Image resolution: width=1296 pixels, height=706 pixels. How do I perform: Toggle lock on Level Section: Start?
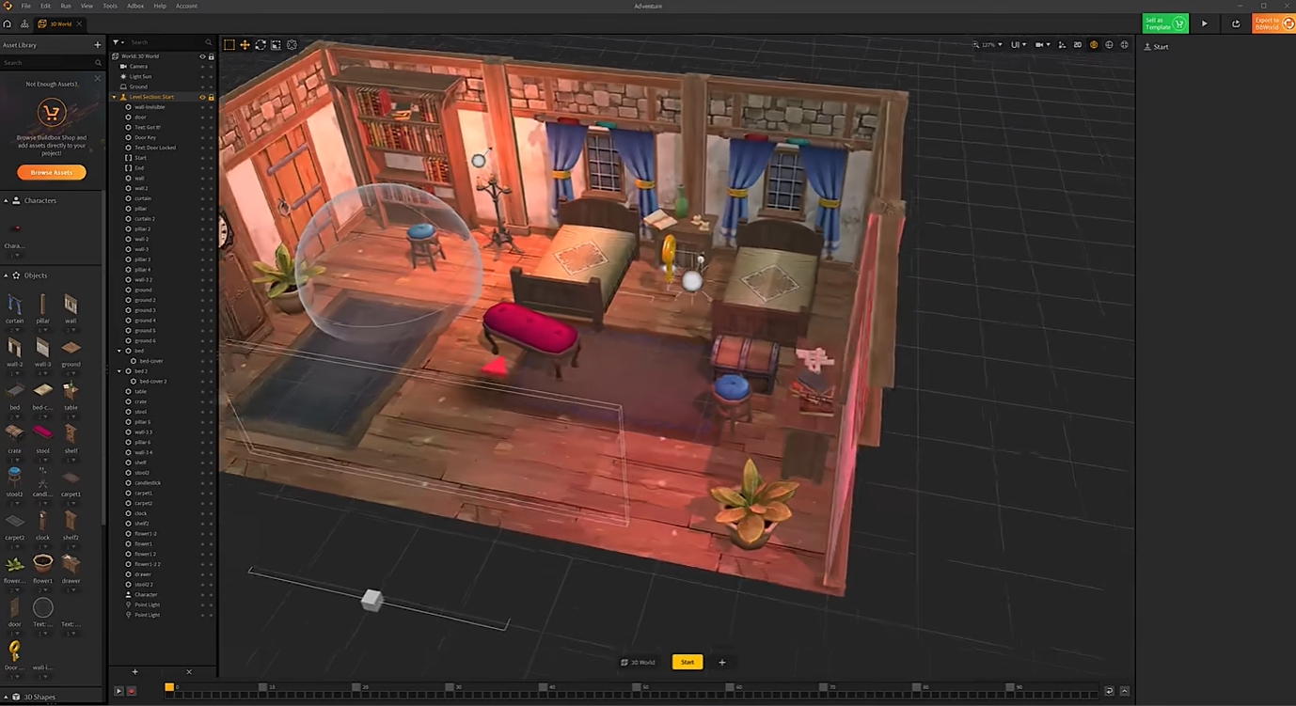tap(211, 97)
